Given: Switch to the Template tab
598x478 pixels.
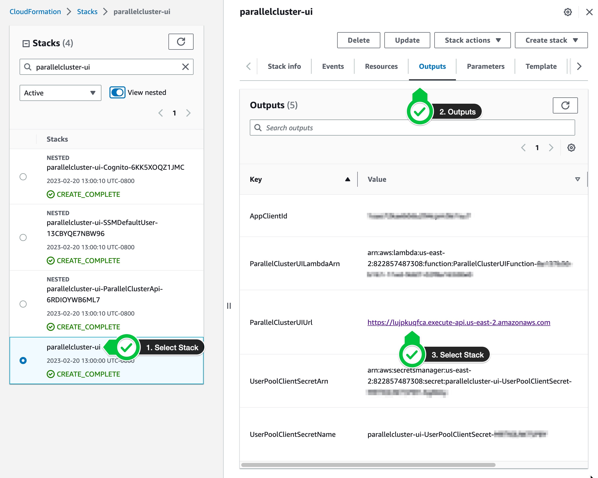Looking at the screenshot, I should click(x=541, y=67).
